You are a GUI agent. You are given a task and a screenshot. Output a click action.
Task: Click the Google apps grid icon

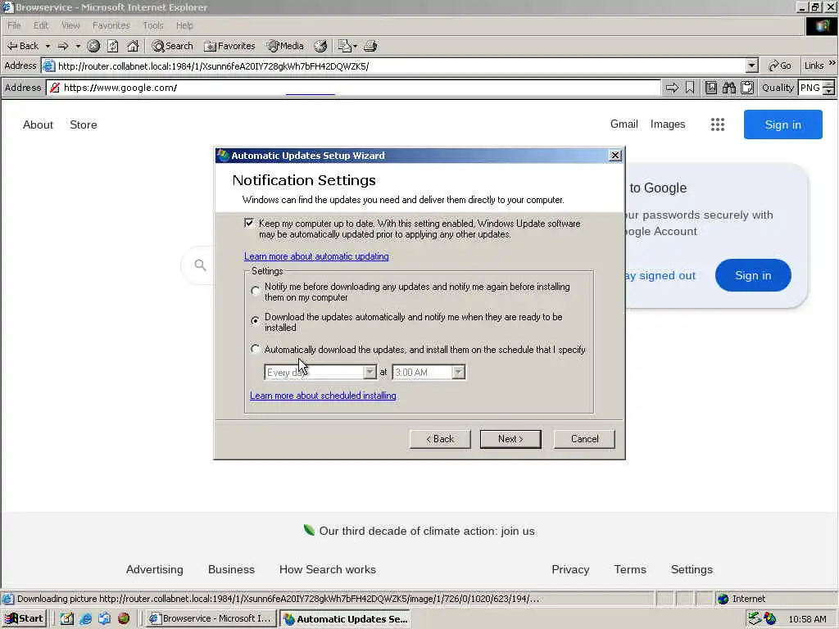718,124
